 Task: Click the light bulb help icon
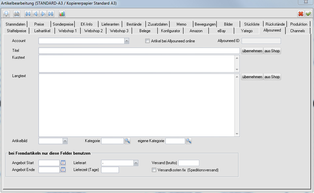coord(6,14)
